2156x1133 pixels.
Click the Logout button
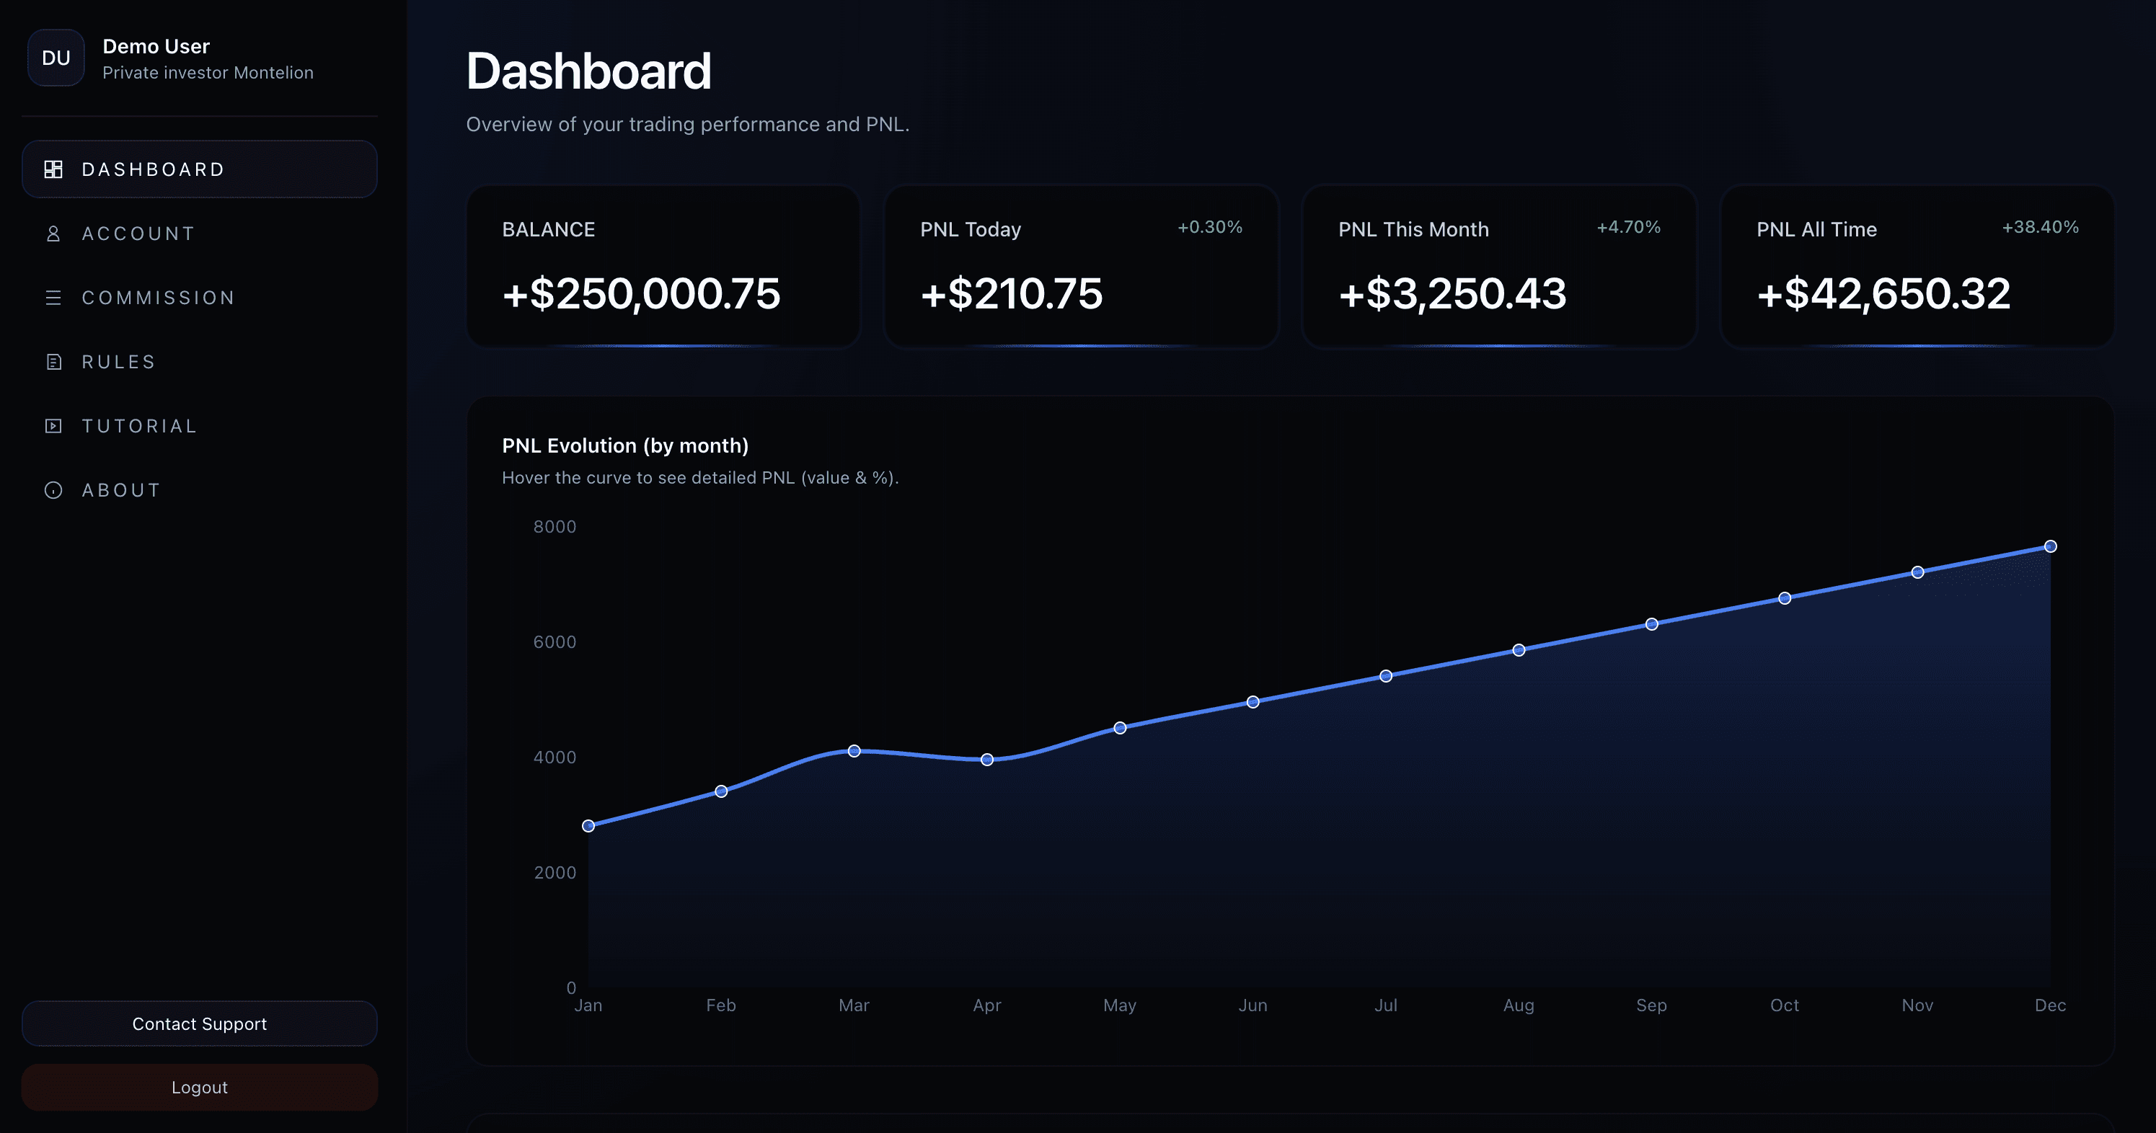199,1087
